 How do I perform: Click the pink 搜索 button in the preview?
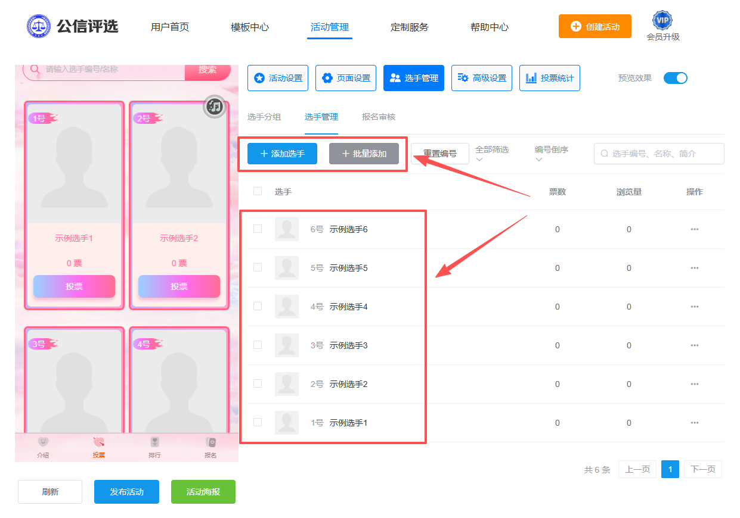[x=208, y=71]
